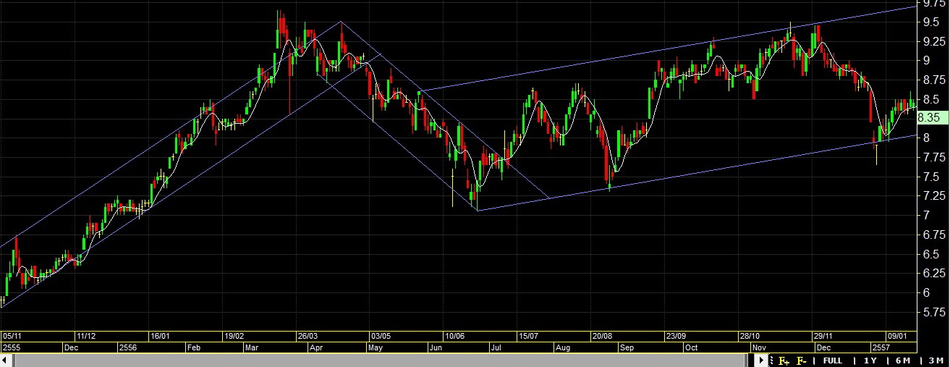Click the 28/10 date label
950x367 pixels.
[750, 337]
